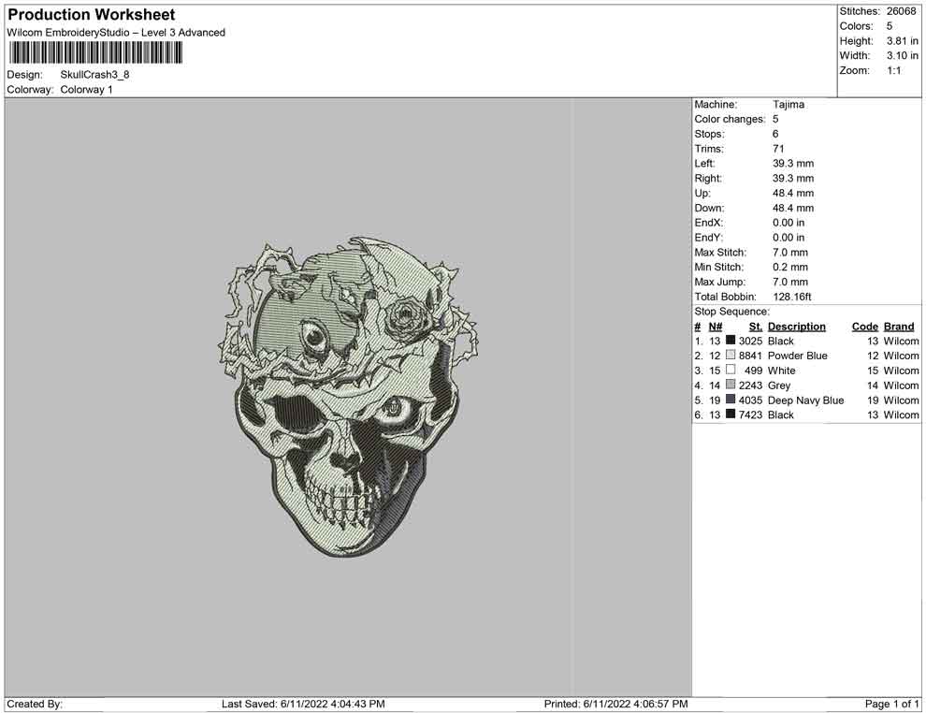This screenshot has height=713, width=926.
Task: Click the Deep Navy Blue swatch
Action: click(731, 400)
